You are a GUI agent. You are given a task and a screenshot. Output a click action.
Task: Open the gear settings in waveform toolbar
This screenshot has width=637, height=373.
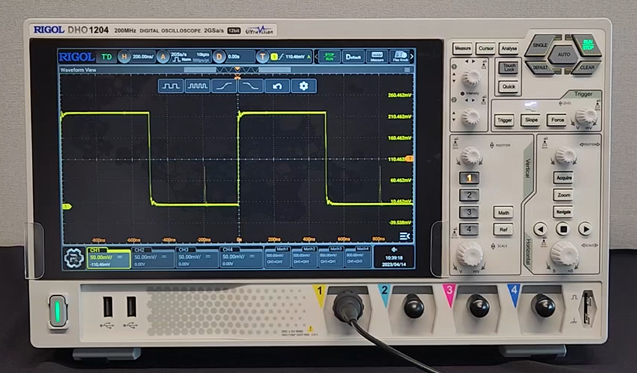pos(304,86)
